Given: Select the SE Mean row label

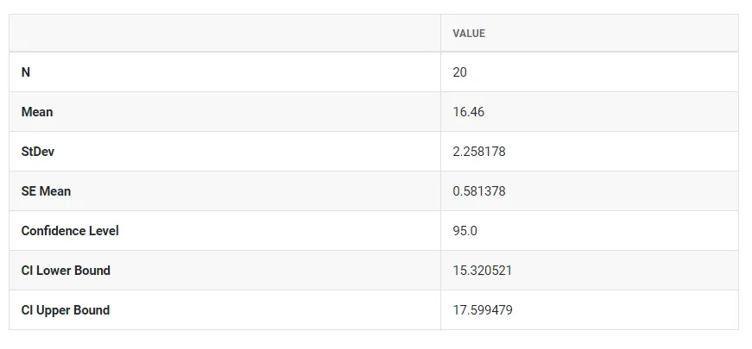Looking at the screenshot, I should pyautogui.click(x=46, y=191).
